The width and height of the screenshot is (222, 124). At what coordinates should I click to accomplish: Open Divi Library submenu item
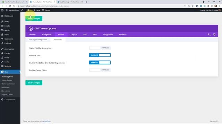click(x=6, y=91)
